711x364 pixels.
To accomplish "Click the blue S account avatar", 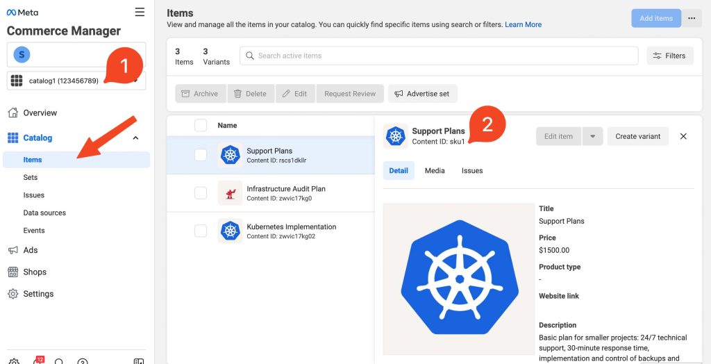I will (22, 54).
